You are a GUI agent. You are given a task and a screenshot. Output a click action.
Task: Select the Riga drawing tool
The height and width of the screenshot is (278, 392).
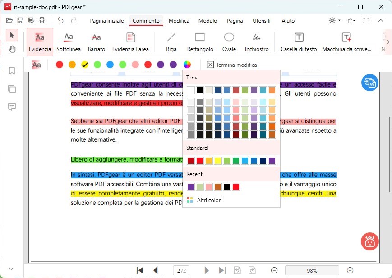coord(171,42)
